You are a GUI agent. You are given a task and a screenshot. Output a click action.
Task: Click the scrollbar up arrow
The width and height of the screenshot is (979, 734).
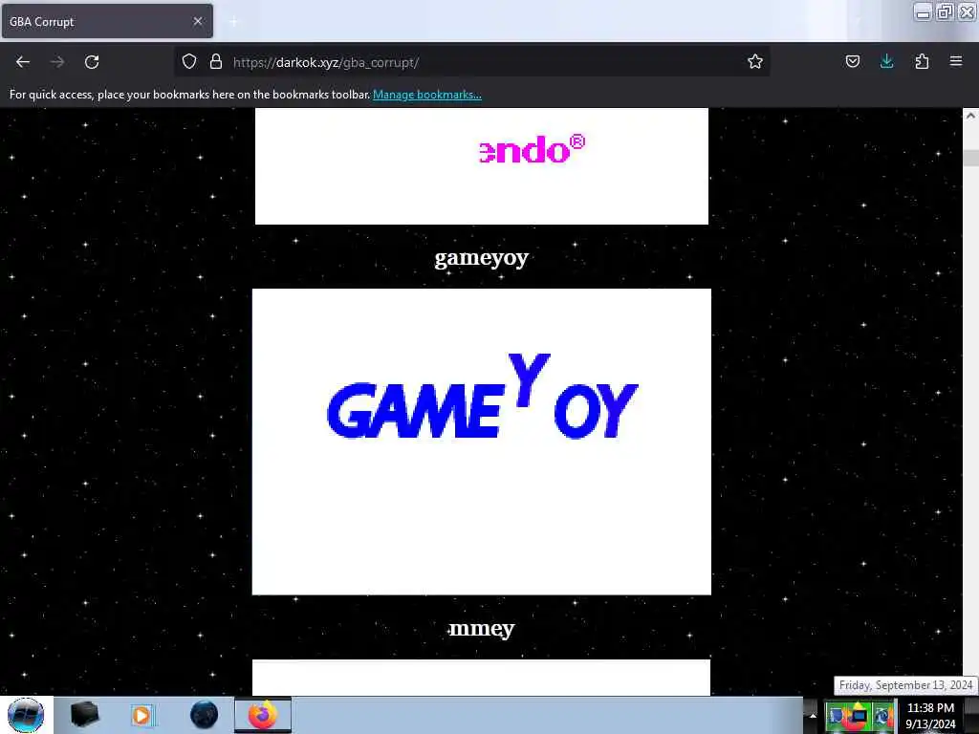point(970,116)
